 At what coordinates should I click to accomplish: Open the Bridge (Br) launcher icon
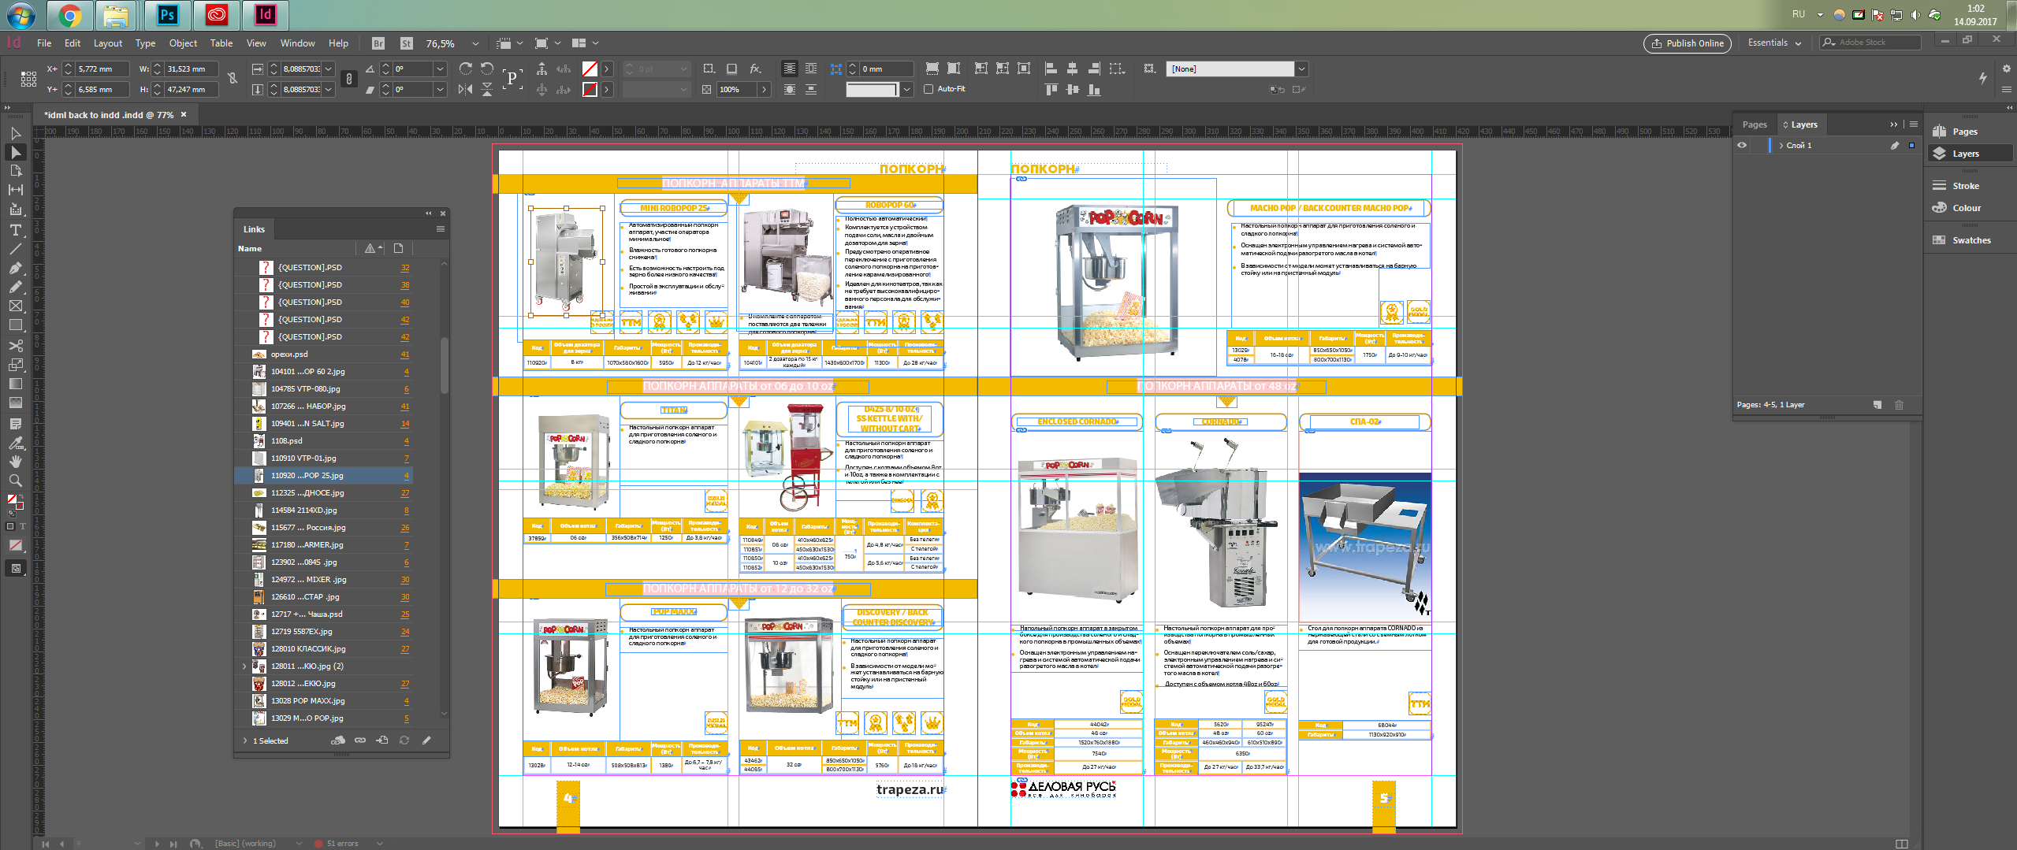[378, 43]
